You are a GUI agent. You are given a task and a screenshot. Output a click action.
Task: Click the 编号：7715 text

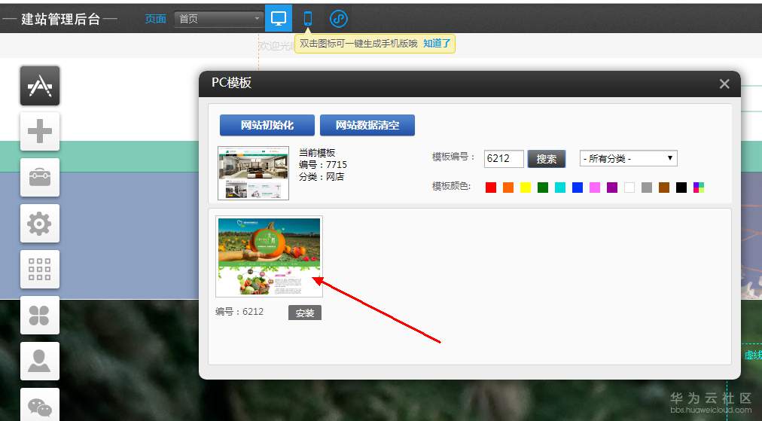pyautogui.click(x=323, y=164)
